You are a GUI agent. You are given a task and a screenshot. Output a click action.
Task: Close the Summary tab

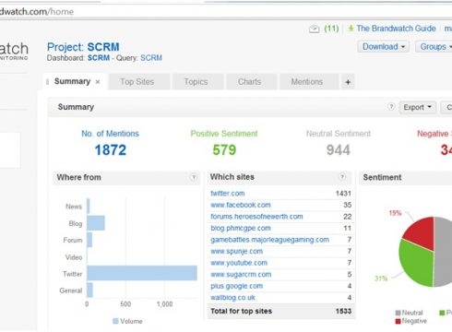[x=98, y=82]
